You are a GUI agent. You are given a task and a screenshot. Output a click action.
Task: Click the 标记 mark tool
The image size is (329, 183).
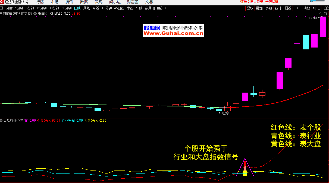click(x=316, y=8)
